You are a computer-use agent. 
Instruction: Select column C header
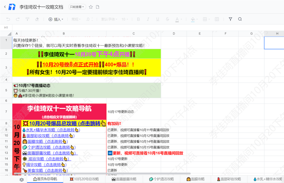(x=134, y=33)
